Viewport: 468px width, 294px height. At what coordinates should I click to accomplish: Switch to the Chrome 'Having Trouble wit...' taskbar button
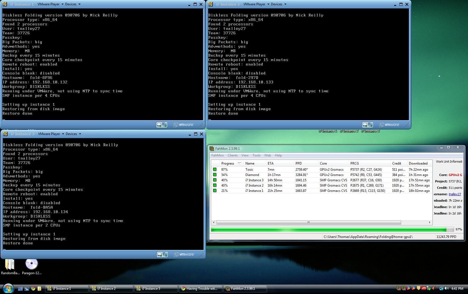[x=201, y=289]
